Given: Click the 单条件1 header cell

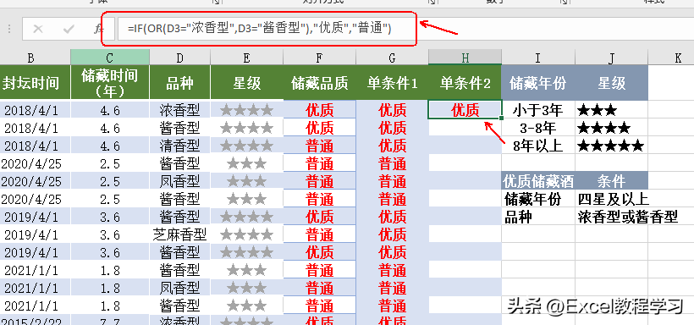Looking at the screenshot, I should point(392,82).
